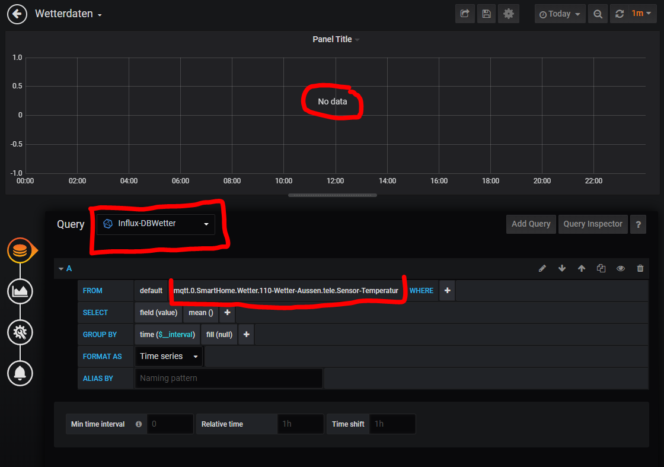
Task: Click the GROUP BY label
Action: click(x=100, y=335)
